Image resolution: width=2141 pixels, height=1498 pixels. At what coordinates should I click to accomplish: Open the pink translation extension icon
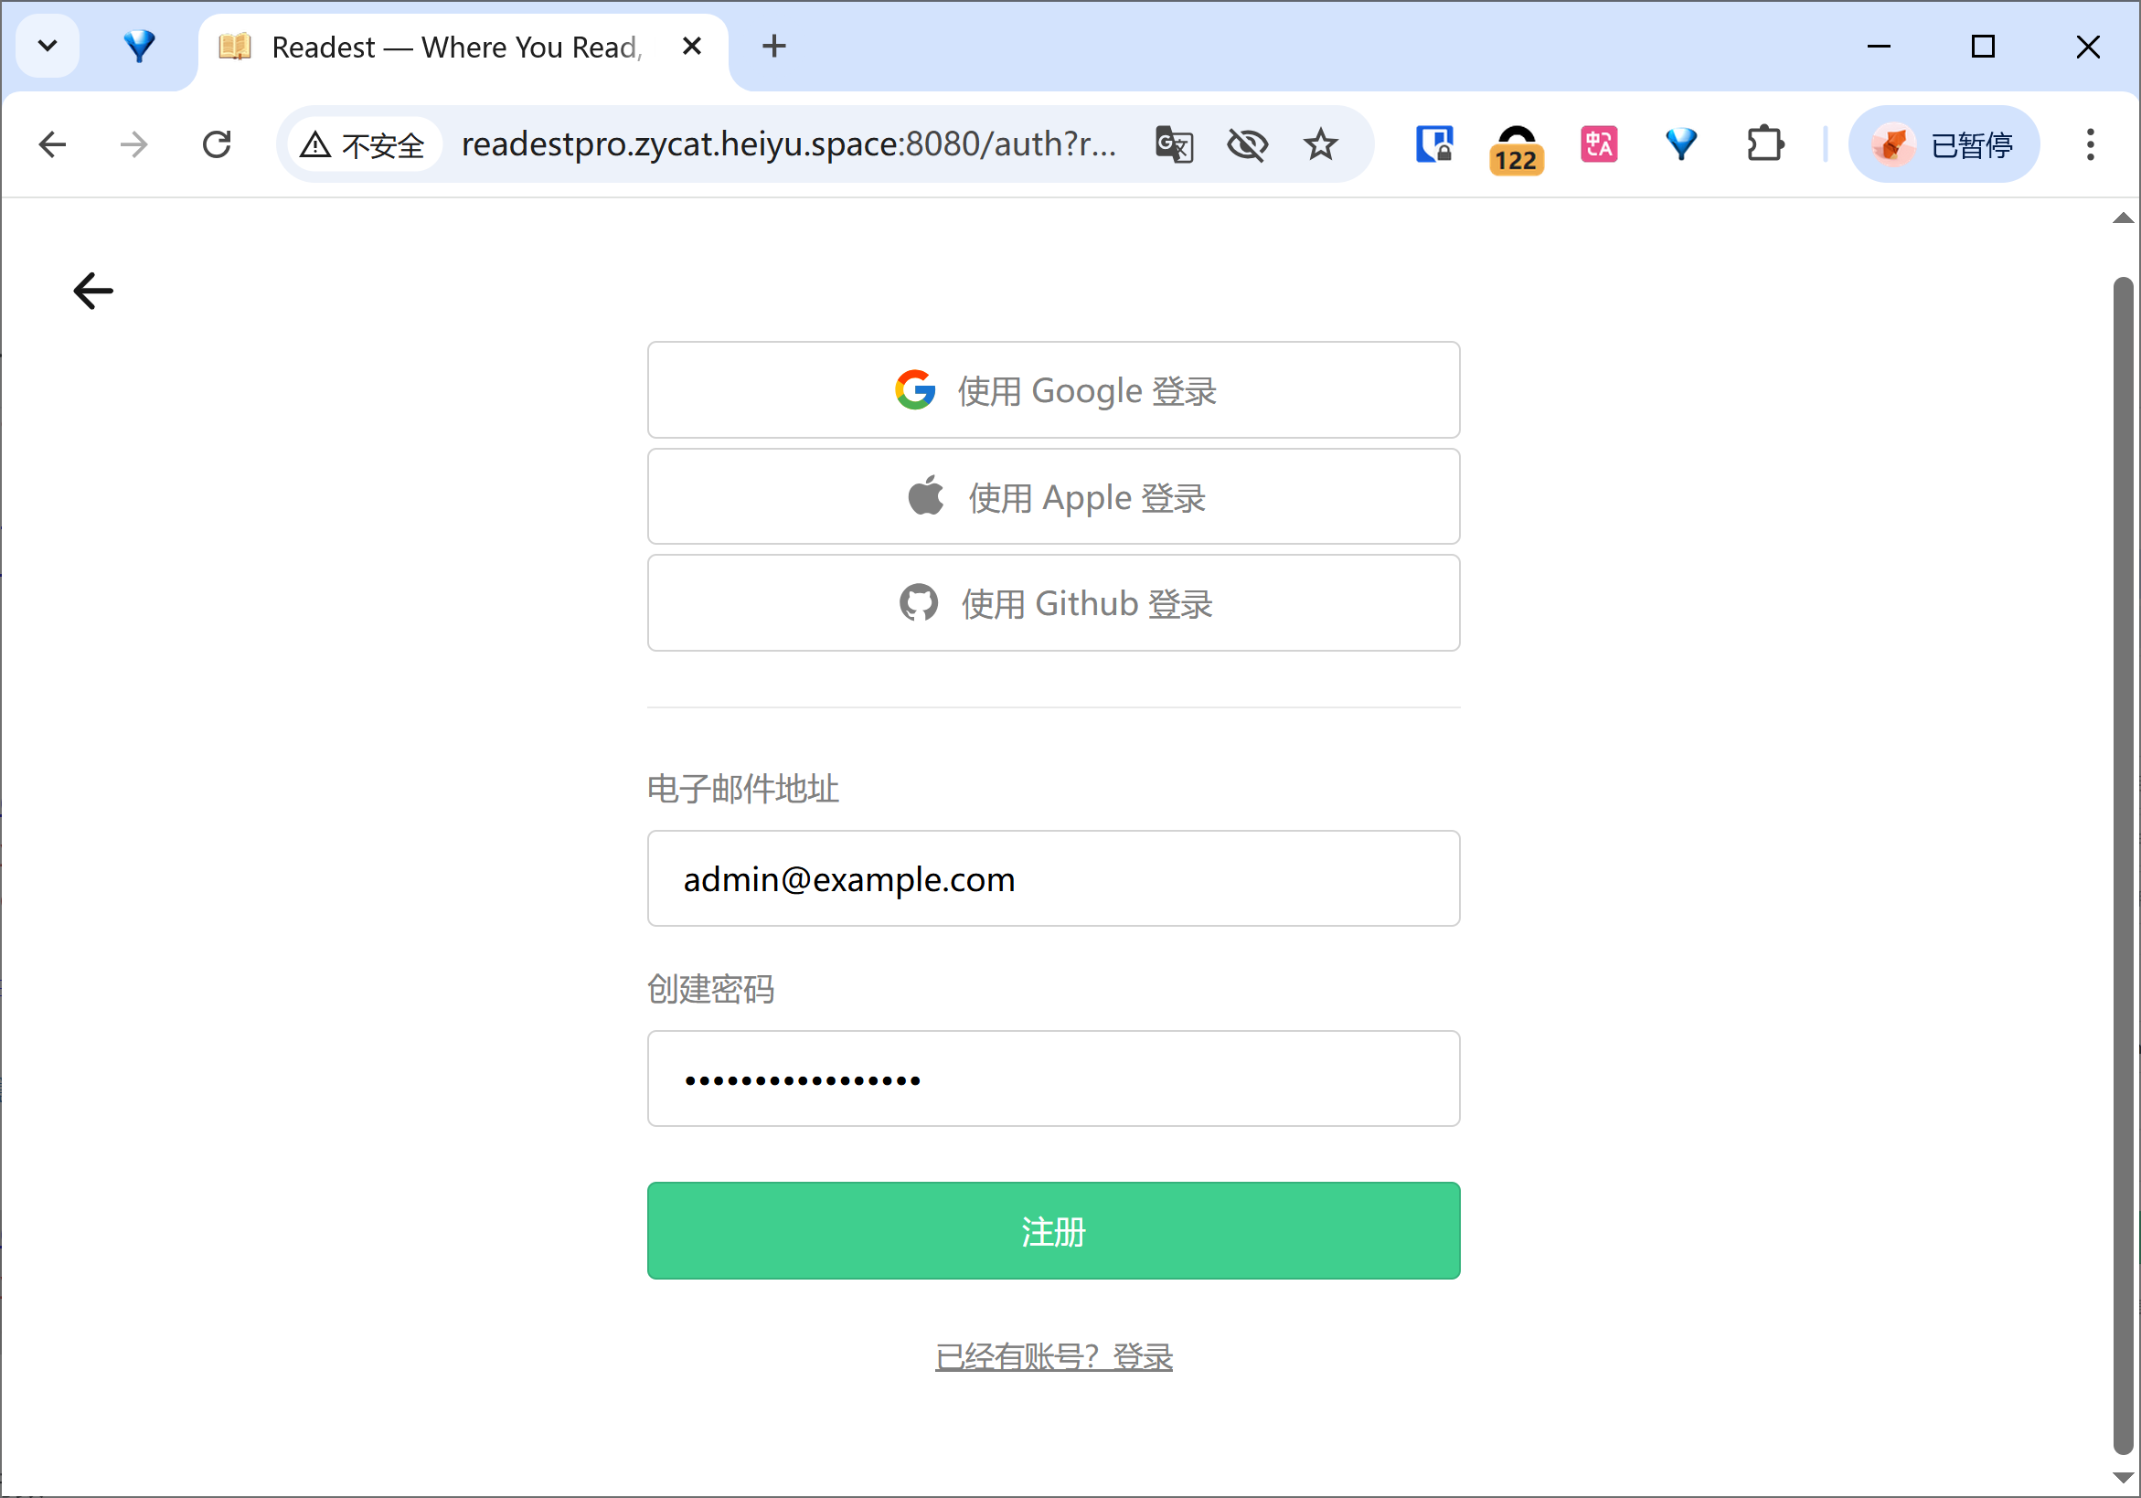coord(1598,144)
